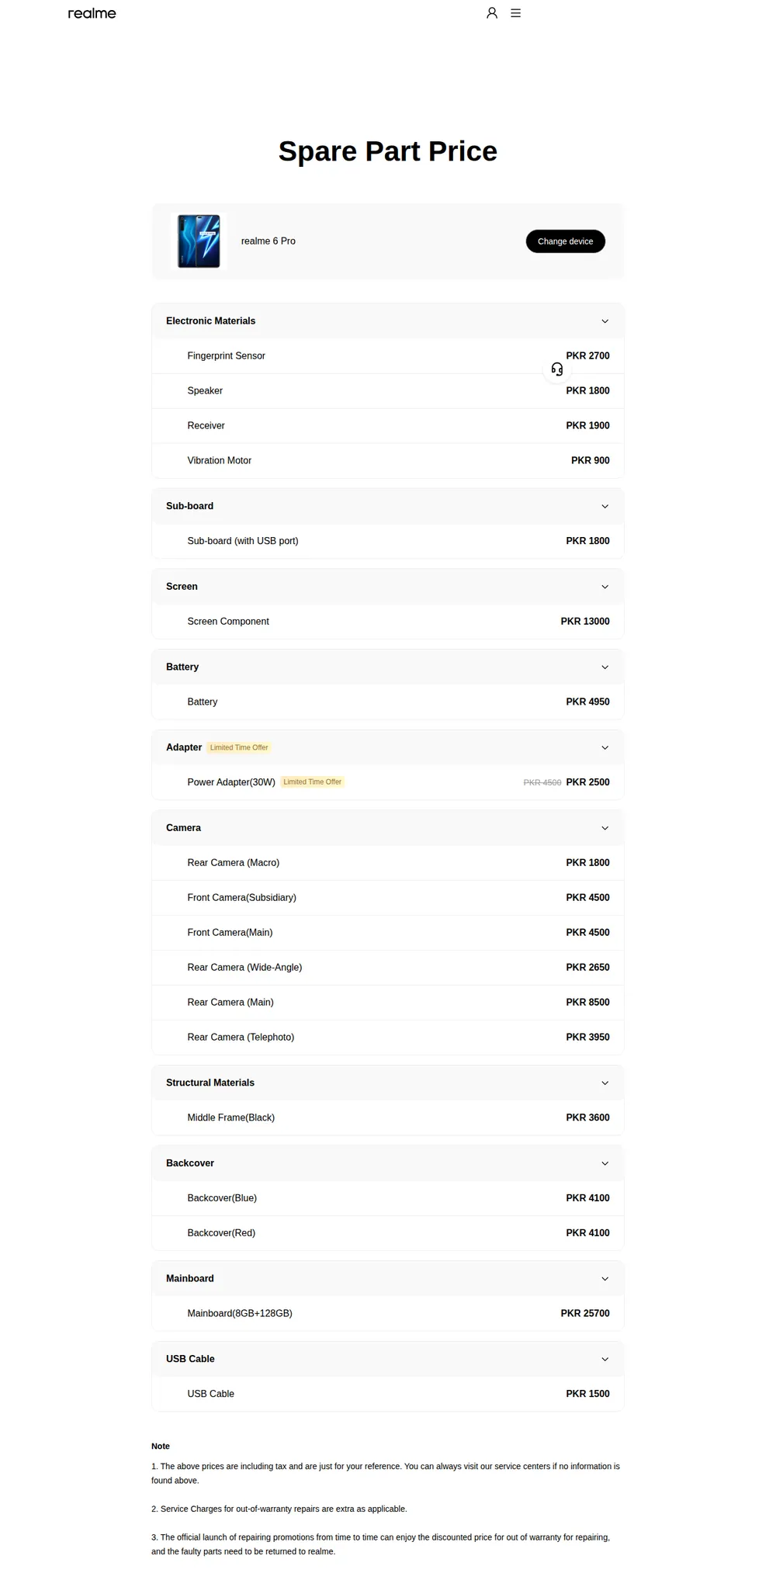This screenshot has height=1594, width=776.
Task: Select the Power Adapter(30W) row
Action: point(388,782)
